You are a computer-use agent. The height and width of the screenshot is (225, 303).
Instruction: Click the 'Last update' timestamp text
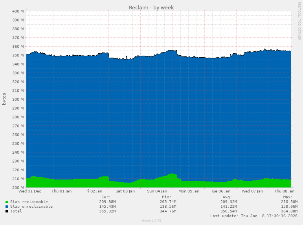tap(253, 216)
